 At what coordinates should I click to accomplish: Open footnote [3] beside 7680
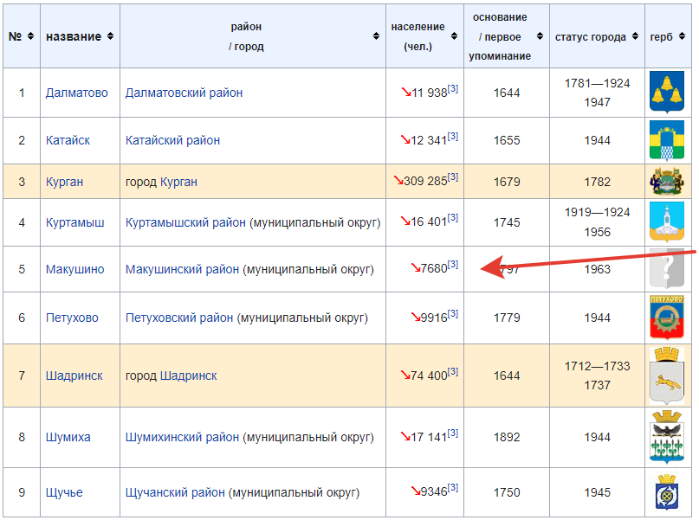pyautogui.click(x=453, y=264)
